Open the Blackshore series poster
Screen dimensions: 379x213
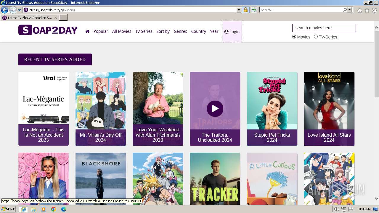pos(101,179)
